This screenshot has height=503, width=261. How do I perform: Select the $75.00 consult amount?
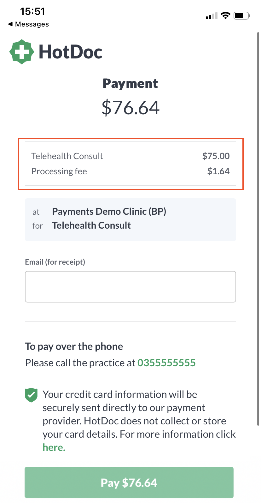pos(216,156)
